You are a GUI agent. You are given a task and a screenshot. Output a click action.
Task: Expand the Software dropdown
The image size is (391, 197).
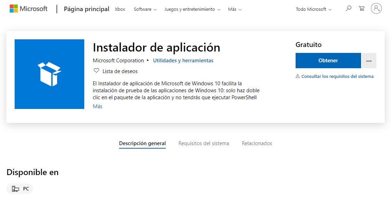click(145, 9)
